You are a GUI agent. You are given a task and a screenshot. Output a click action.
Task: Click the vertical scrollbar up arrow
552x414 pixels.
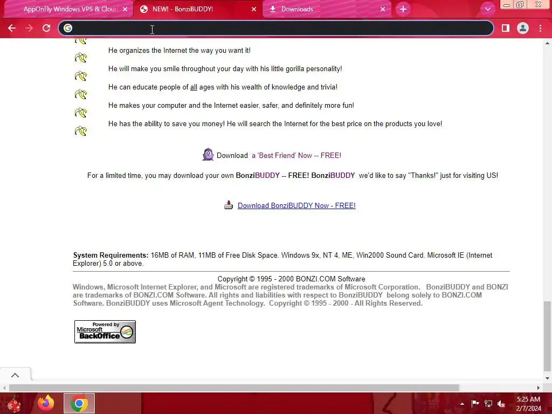pyautogui.click(x=547, y=43)
